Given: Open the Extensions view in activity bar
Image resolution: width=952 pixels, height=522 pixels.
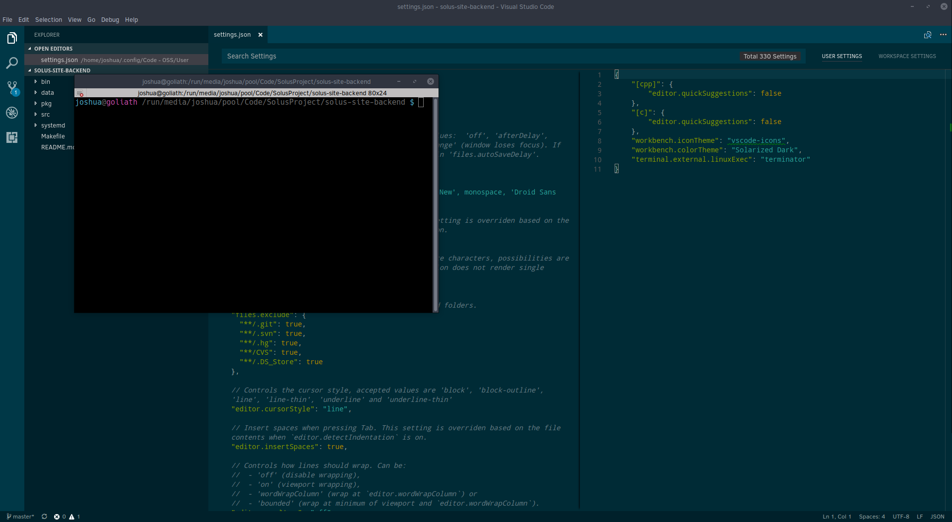Looking at the screenshot, I should pos(12,137).
